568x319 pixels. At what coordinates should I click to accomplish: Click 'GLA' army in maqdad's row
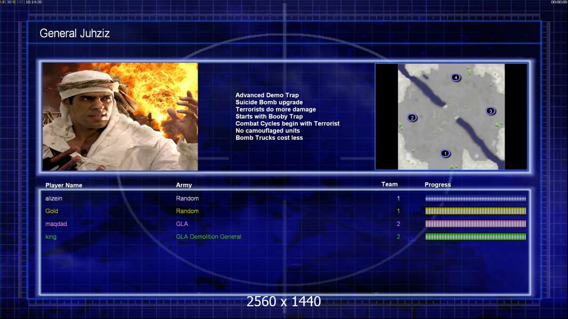[x=182, y=224]
